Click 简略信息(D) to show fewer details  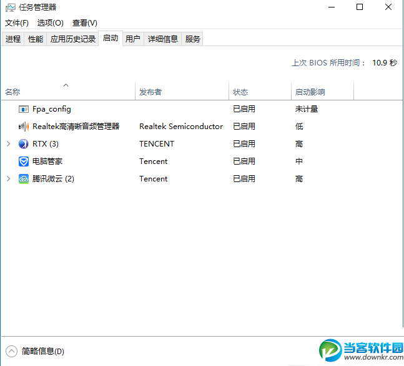[42, 351]
